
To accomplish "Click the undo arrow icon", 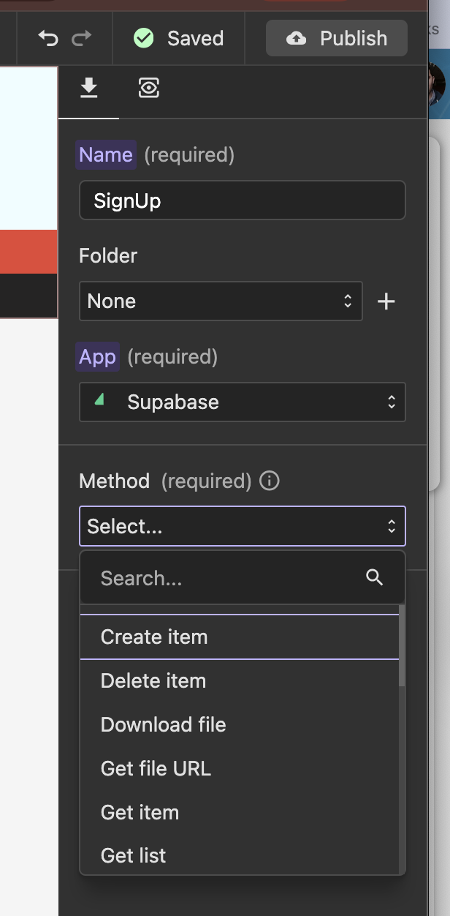I will click(x=48, y=38).
